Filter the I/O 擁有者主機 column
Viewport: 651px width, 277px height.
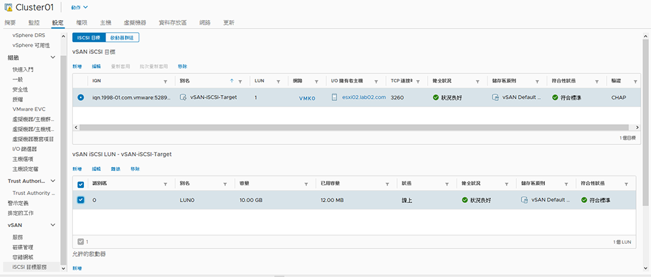coord(376,81)
